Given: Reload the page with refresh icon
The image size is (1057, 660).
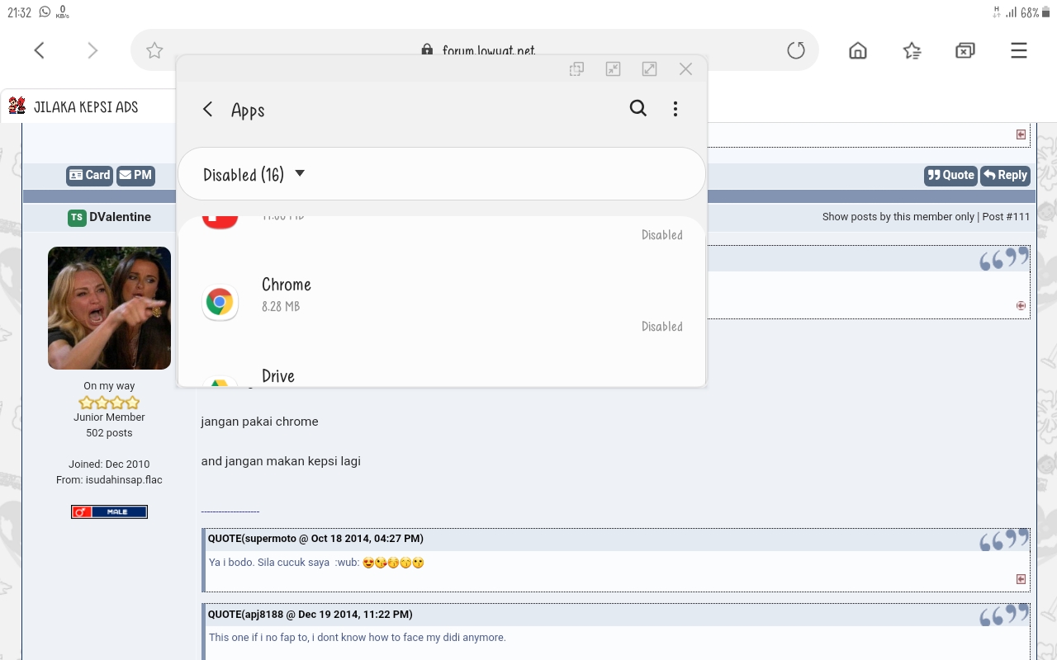Looking at the screenshot, I should (x=796, y=50).
